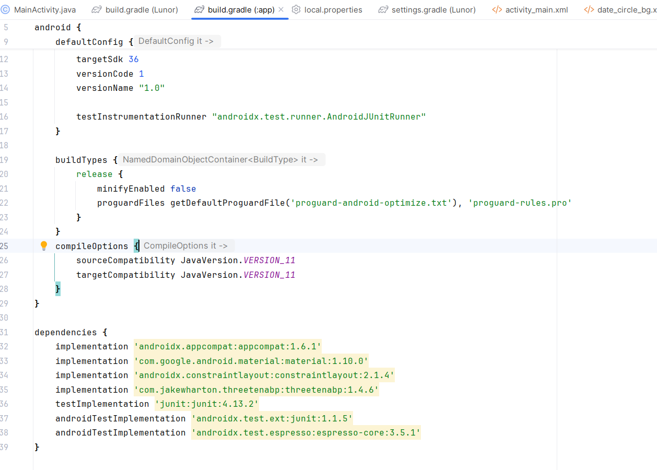Switch to the MainActivity.java tab

[45, 10]
